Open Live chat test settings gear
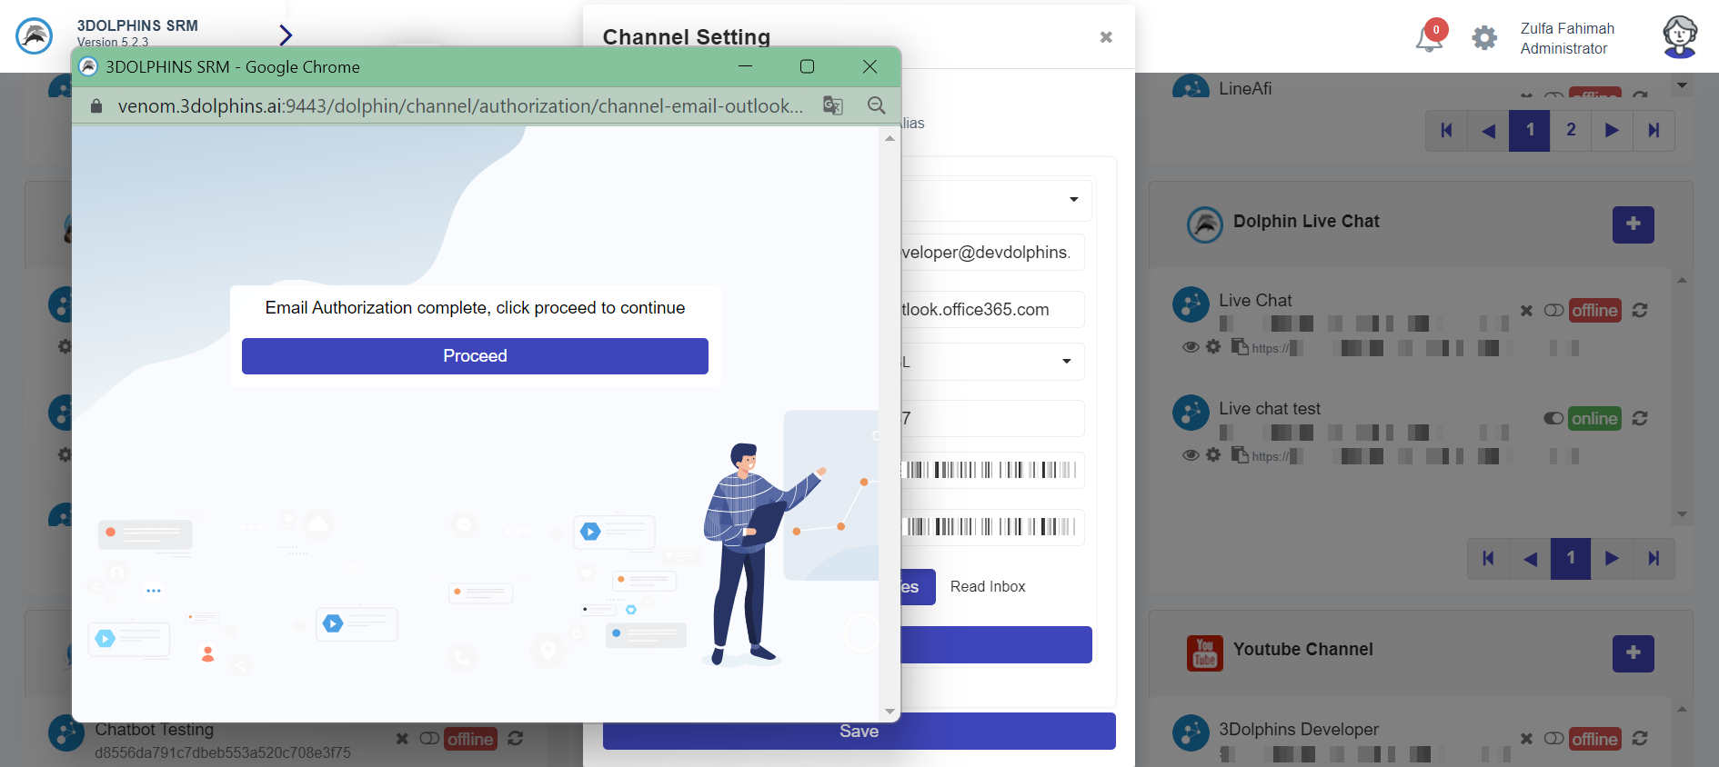The image size is (1719, 767). (1213, 454)
